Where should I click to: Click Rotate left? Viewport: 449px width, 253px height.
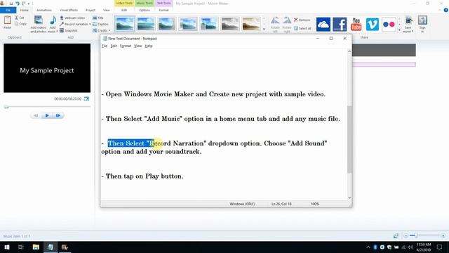point(275,25)
